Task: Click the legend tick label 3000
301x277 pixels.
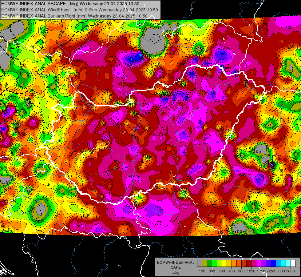Action: [x=281, y=271]
